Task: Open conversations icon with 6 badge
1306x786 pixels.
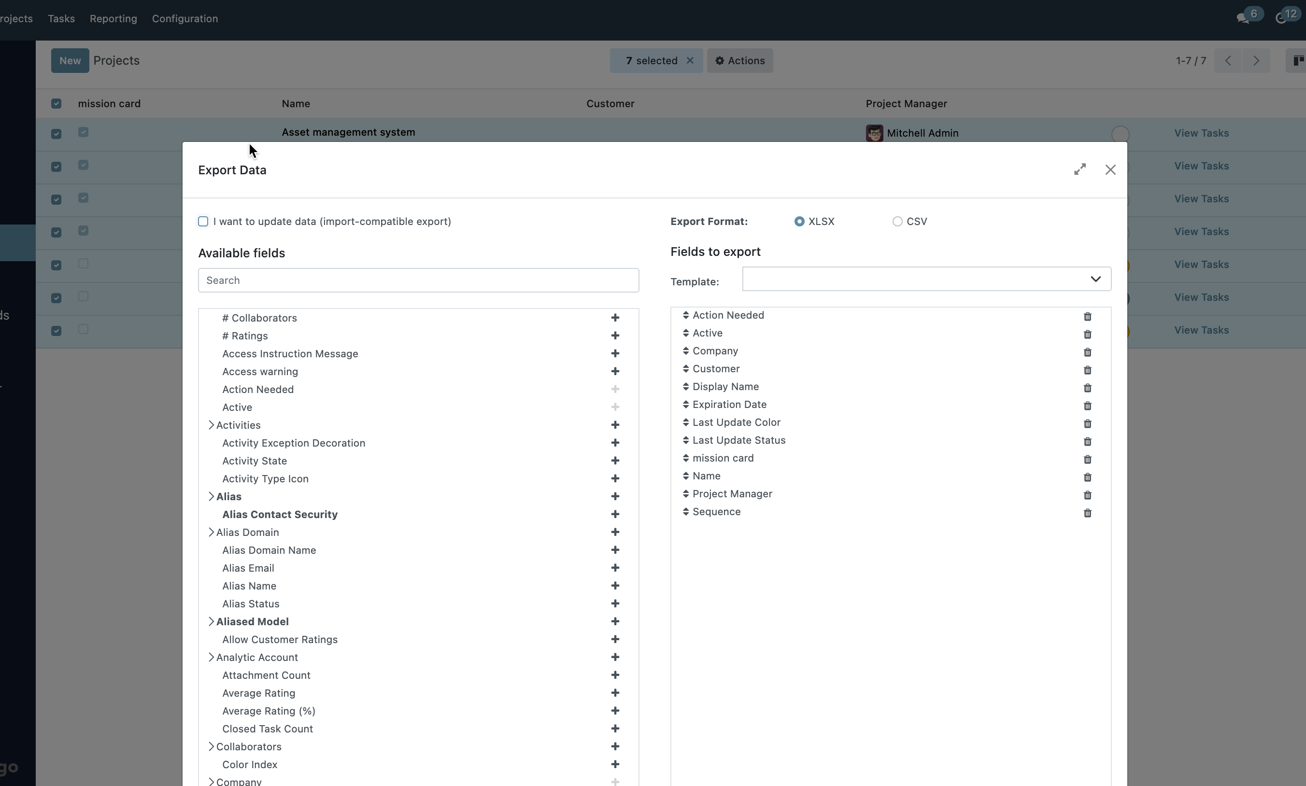Action: point(1242,18)
